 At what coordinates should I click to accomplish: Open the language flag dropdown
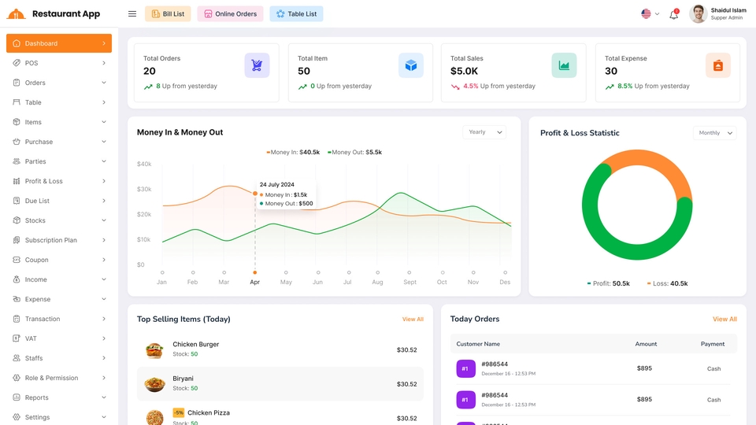650,14
